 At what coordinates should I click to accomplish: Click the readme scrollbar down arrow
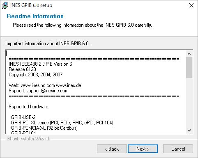pos(189,131)
